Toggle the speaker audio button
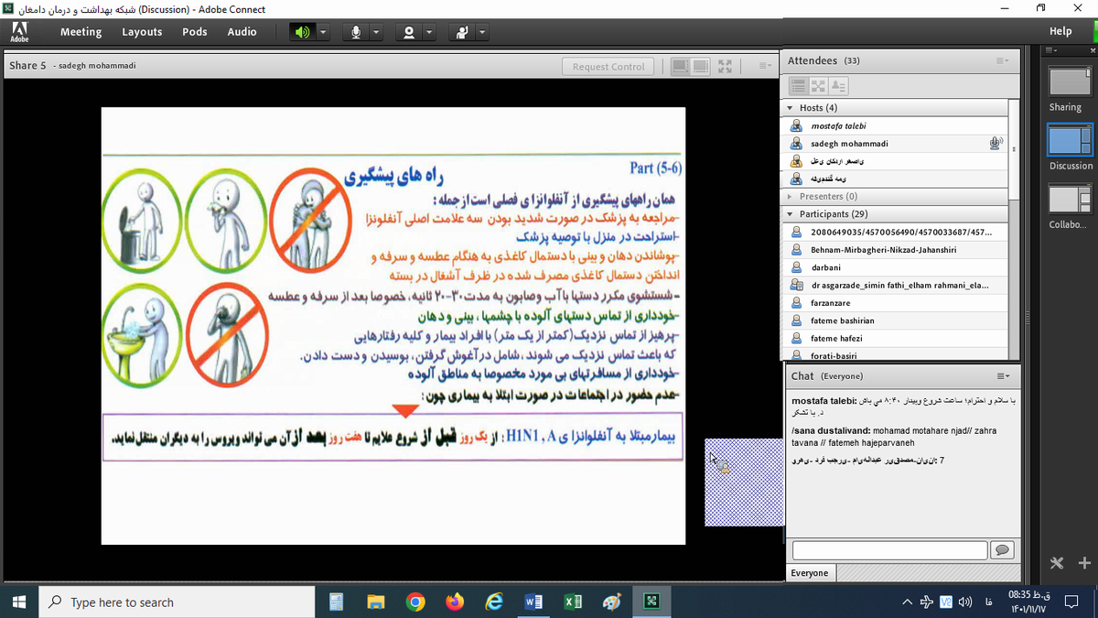 pos(302,32)
